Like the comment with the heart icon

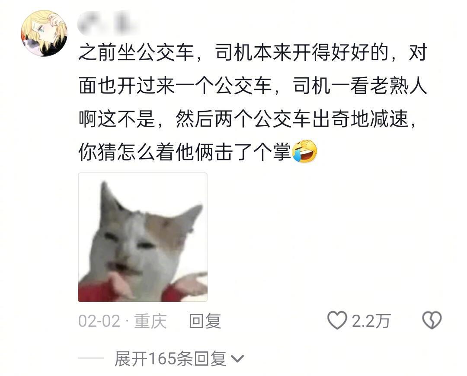click(x=337, y=321)
